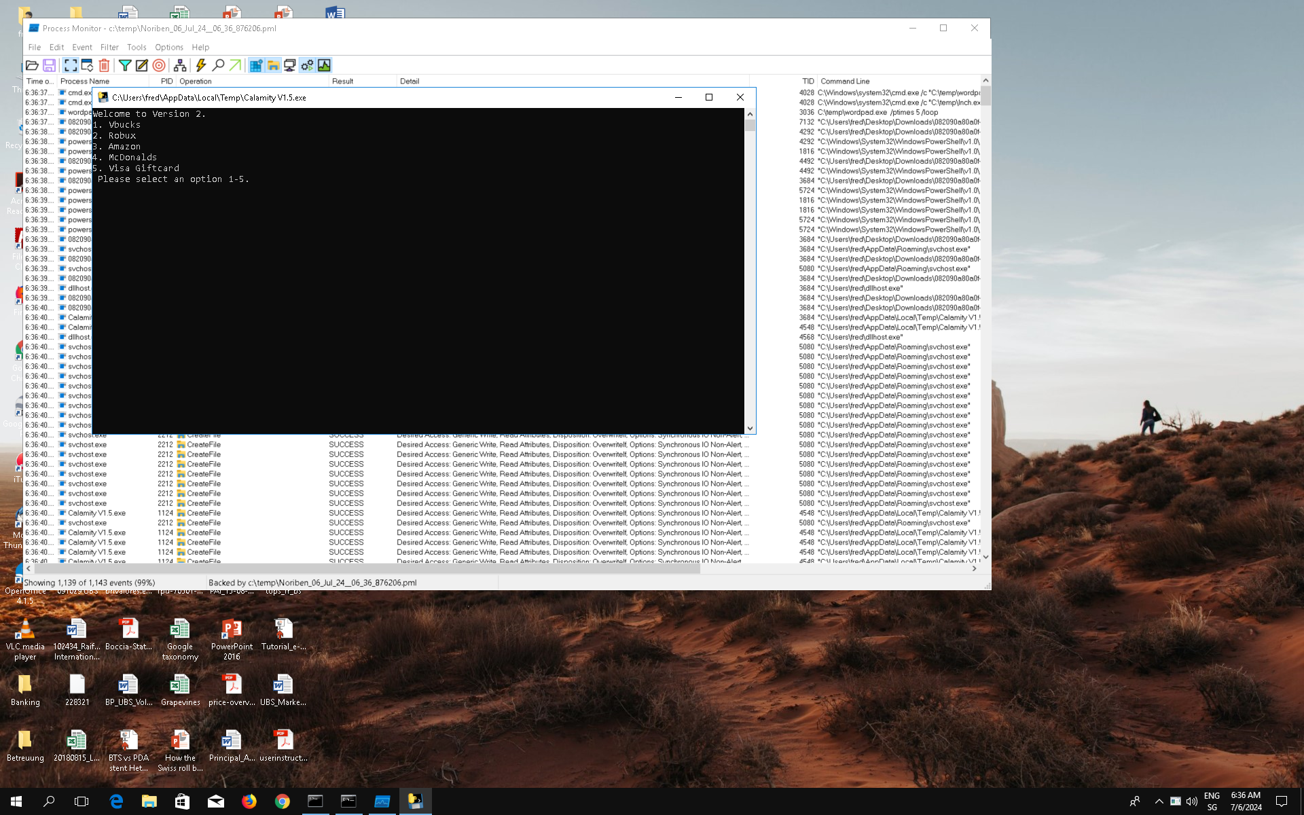
Task: Toggle event Capture in Process Monitor toolbar
Action: [71, 65]
